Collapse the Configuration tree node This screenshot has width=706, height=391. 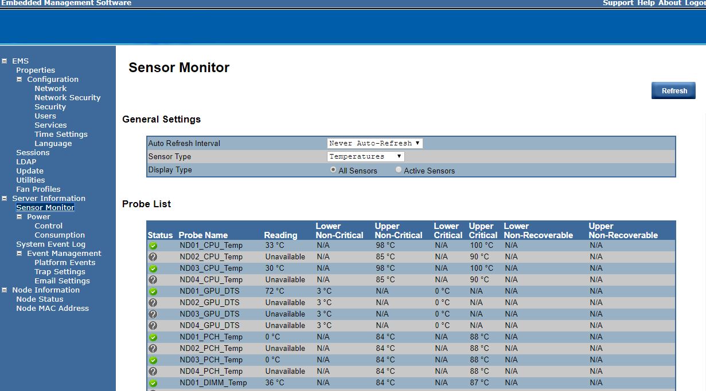coord(19,80)
